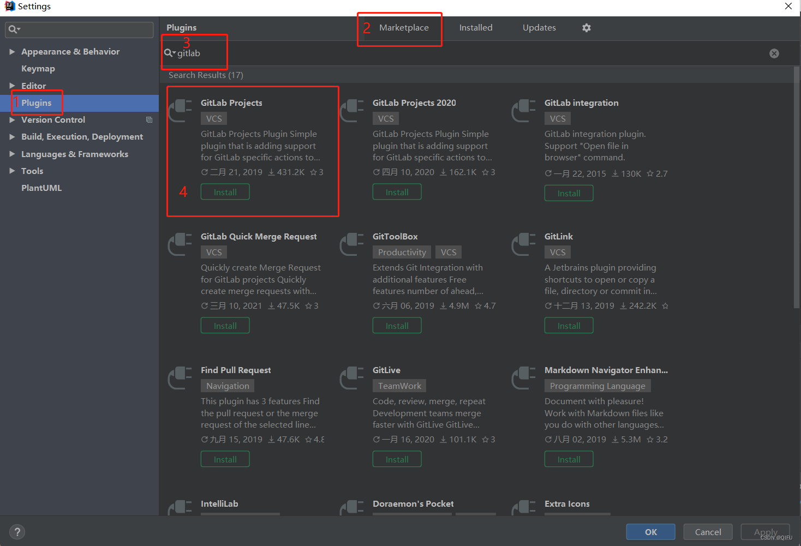Screen dimensions: 801x546
Task: Switch to the Installed tab
Action: tap(476, 28)
